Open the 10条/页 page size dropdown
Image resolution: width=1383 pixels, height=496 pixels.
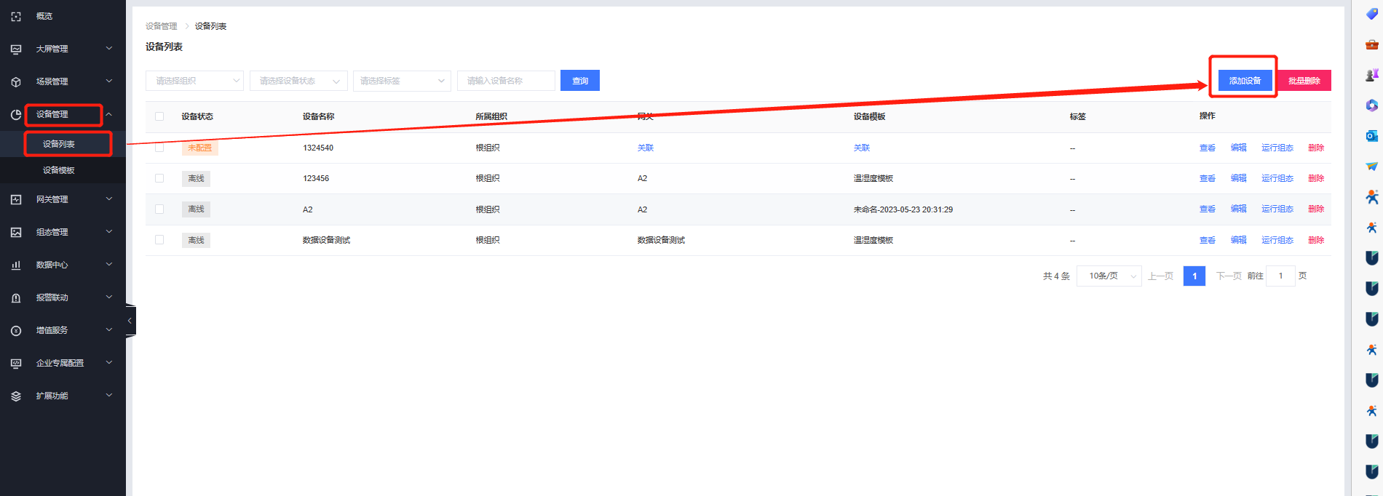pos(1109,276)
